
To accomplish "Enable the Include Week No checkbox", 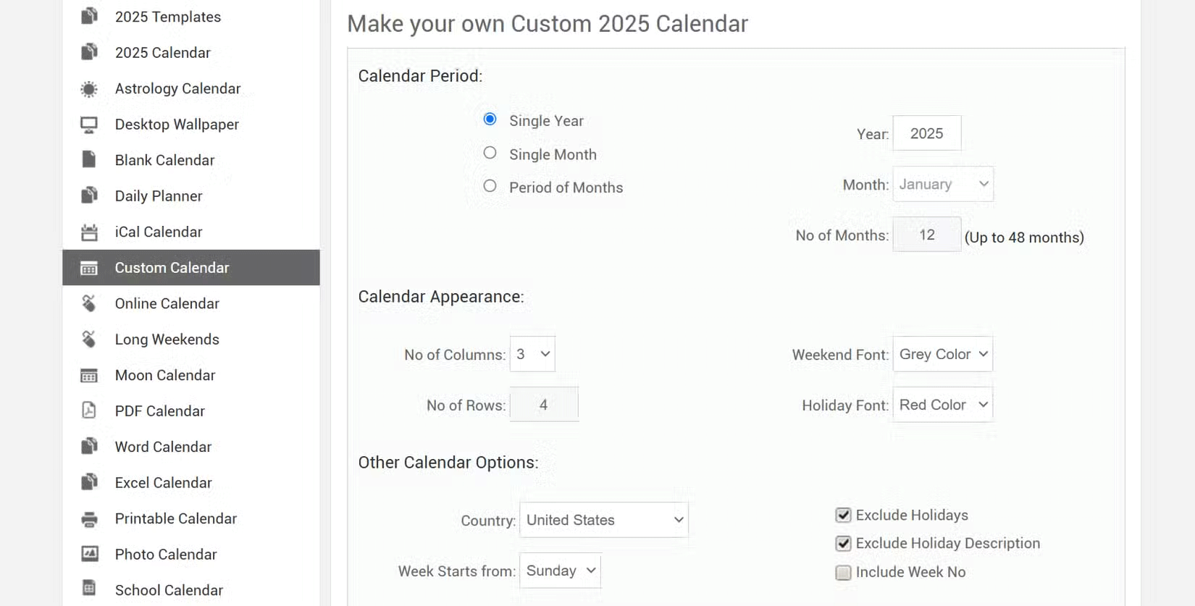I will coord(843,572).
